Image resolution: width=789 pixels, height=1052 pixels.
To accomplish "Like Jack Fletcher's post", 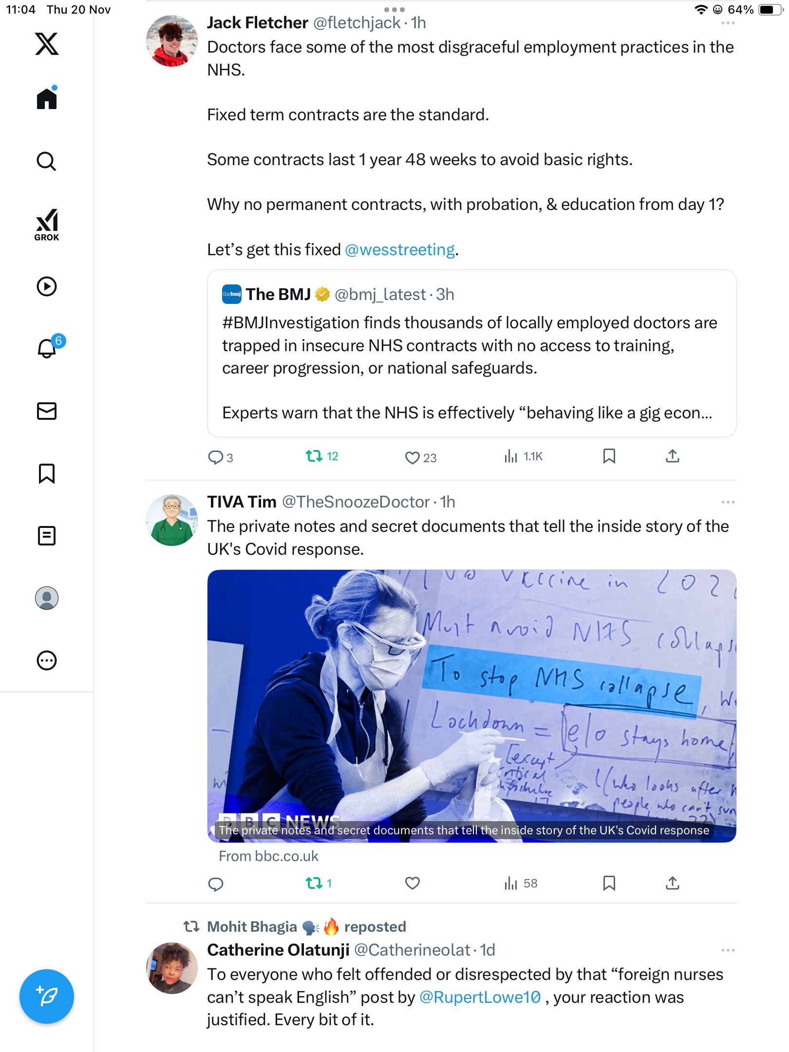I will click(x=412, y=457).
